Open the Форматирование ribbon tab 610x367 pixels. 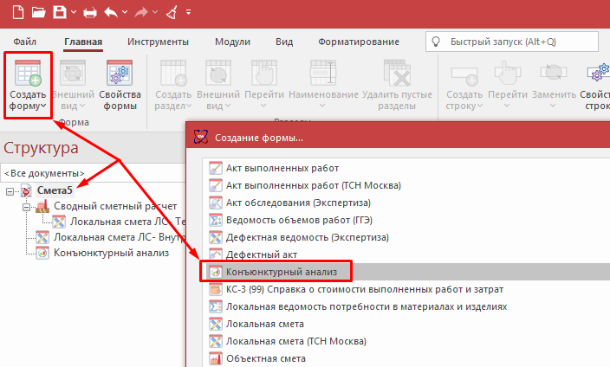(358, 42)
